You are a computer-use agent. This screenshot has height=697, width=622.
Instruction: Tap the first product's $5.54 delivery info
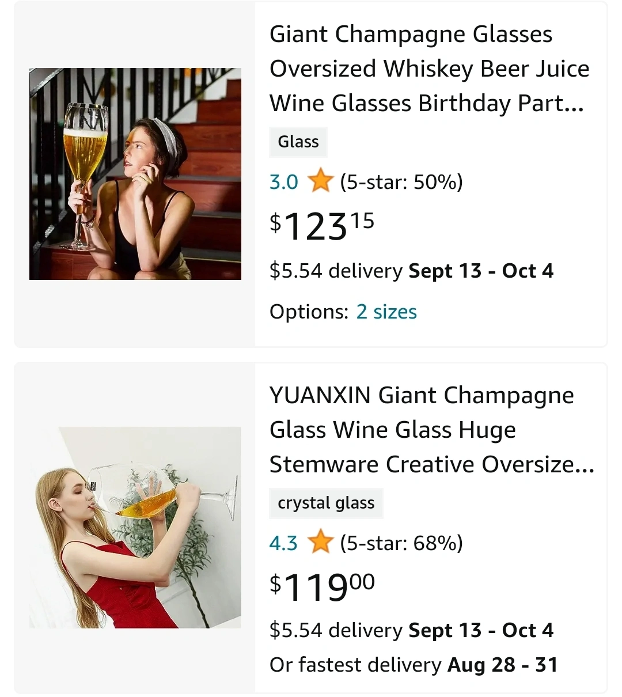(336, 271)
